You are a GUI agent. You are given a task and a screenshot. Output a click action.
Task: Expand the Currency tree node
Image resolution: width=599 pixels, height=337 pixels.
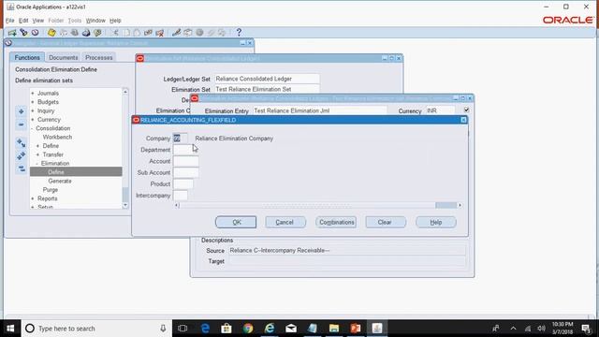point(33,120)
